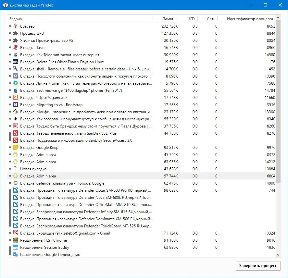Click the Google Переводчик extension icon

point(16,255)
